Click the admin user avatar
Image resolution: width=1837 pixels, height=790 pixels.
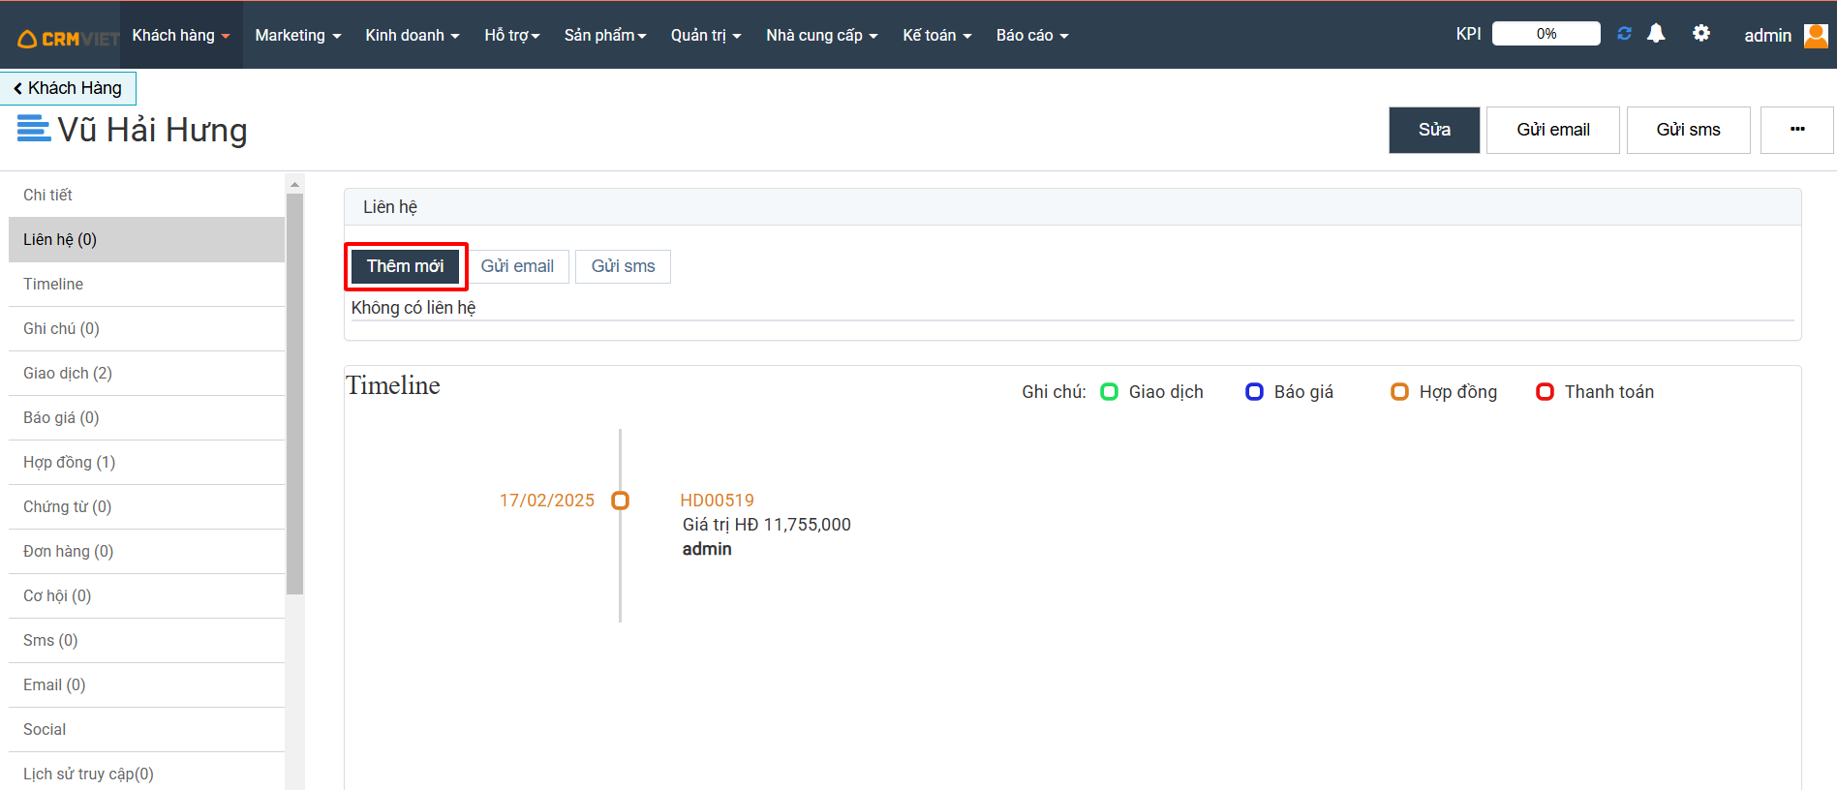[x=1816, y=36]
